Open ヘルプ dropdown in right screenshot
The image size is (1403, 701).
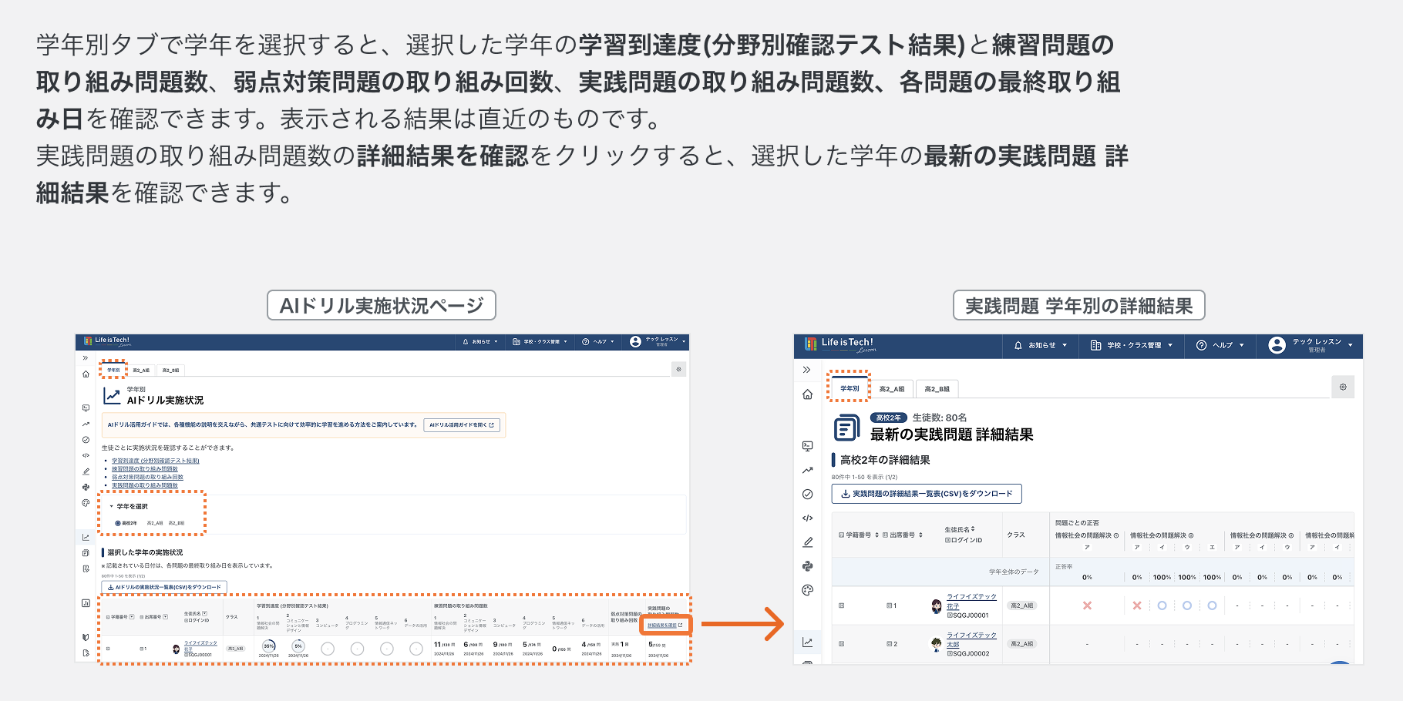point(1220,345)
